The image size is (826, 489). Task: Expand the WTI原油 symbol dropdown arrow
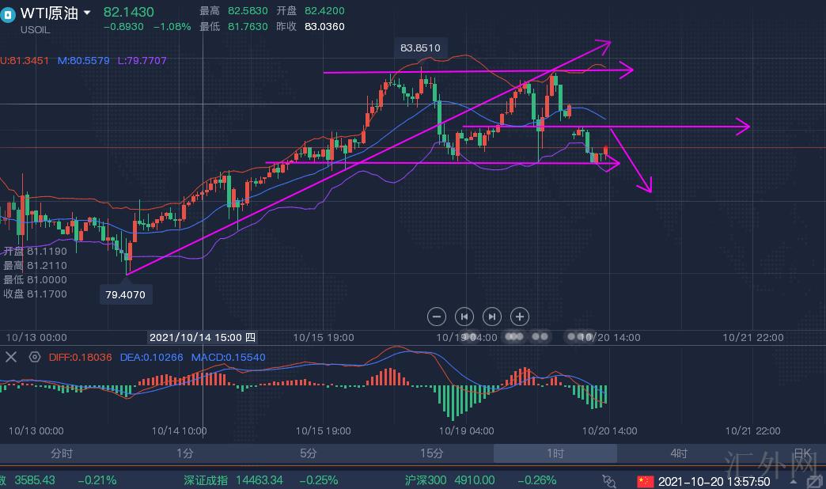(x=87, y=13)
